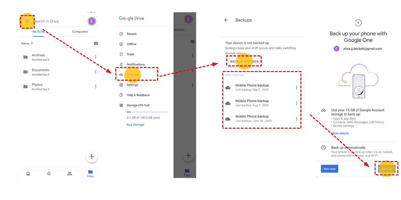Tap the Turn on button
The width and height of the screenshot is (401, 200).
tap(387, 169)
